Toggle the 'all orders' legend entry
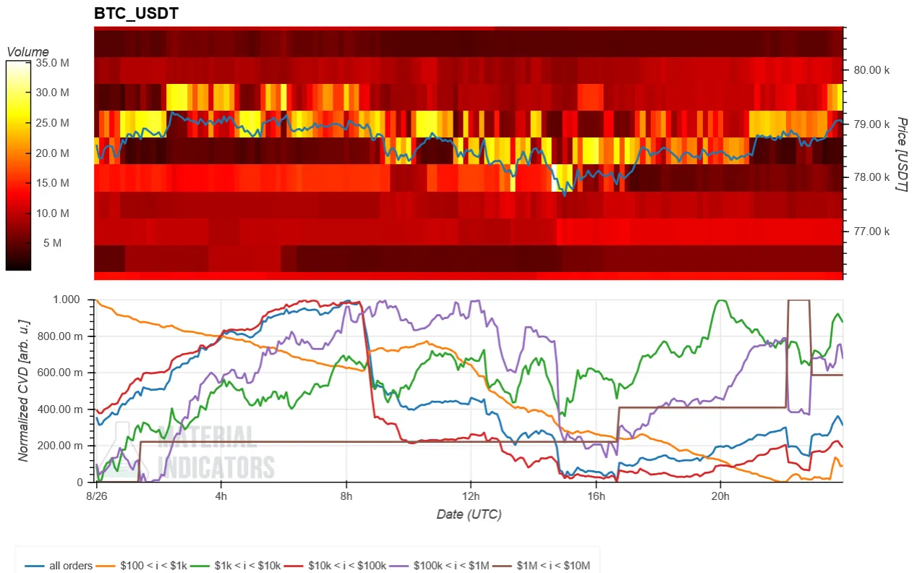The height and width of the screenshot is (573, 912). pos(59,565)
